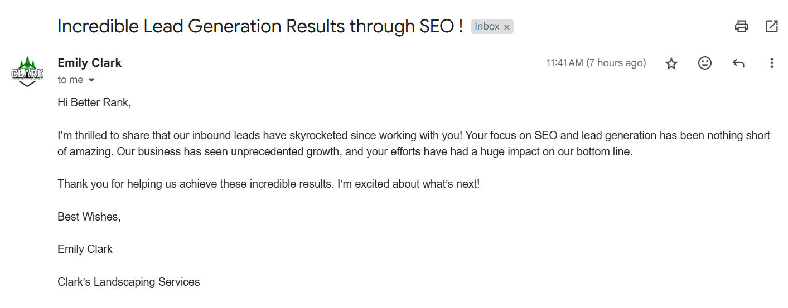Expand recipient details arrow beside "to me"
The width and height of the screenshot is (788, 308).
[92, 80]
